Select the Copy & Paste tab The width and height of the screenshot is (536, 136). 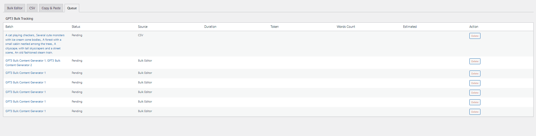[x=51, y=8]
